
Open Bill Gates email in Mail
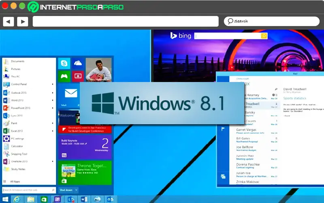(257, 140)
